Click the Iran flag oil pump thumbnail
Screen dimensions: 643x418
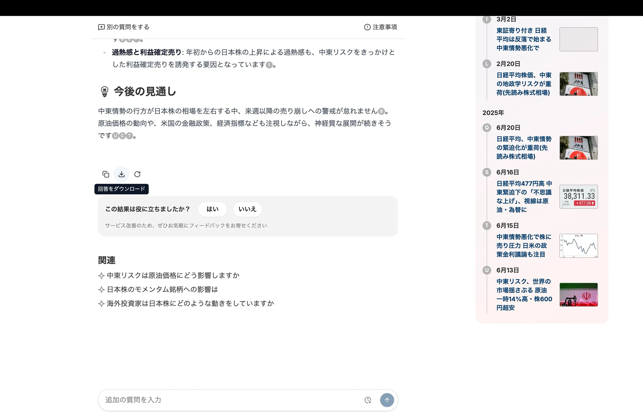(578, 294)
